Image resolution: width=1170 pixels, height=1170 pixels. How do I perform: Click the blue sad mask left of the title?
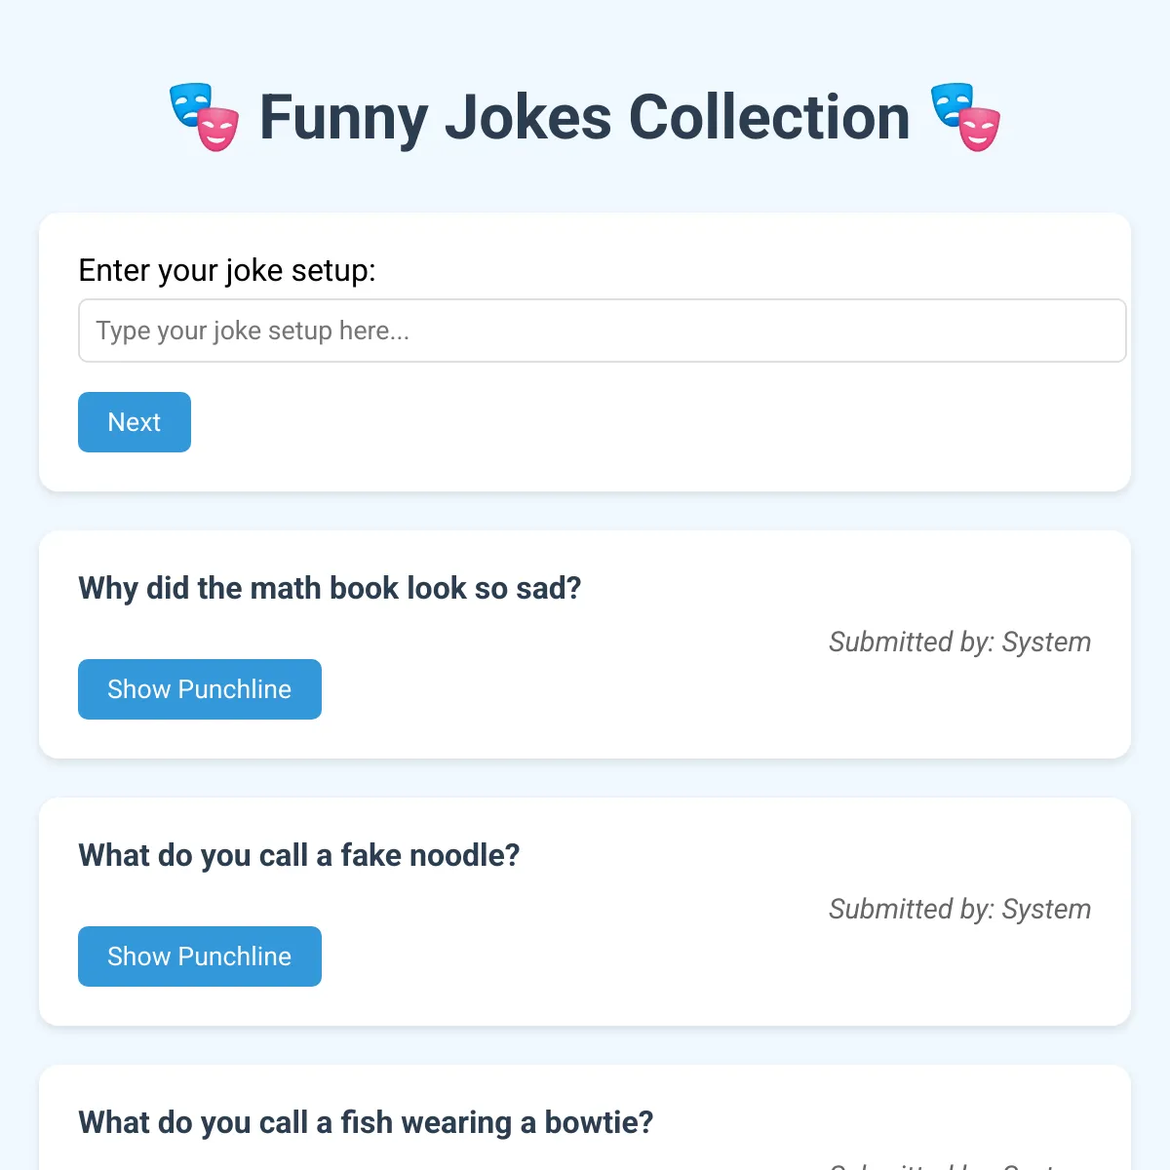190,103
